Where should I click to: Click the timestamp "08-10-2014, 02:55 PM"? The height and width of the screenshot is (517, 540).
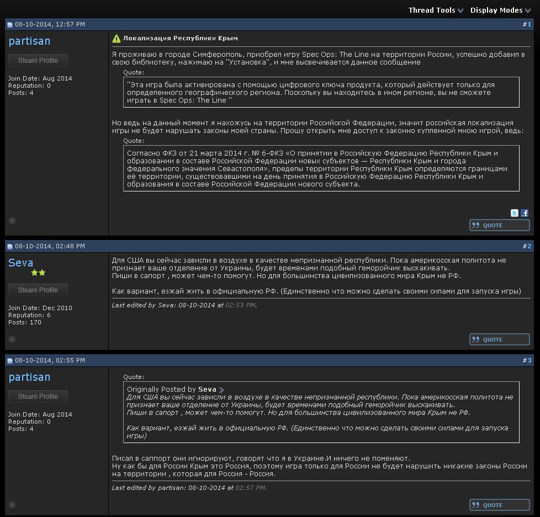coord(50,360)
